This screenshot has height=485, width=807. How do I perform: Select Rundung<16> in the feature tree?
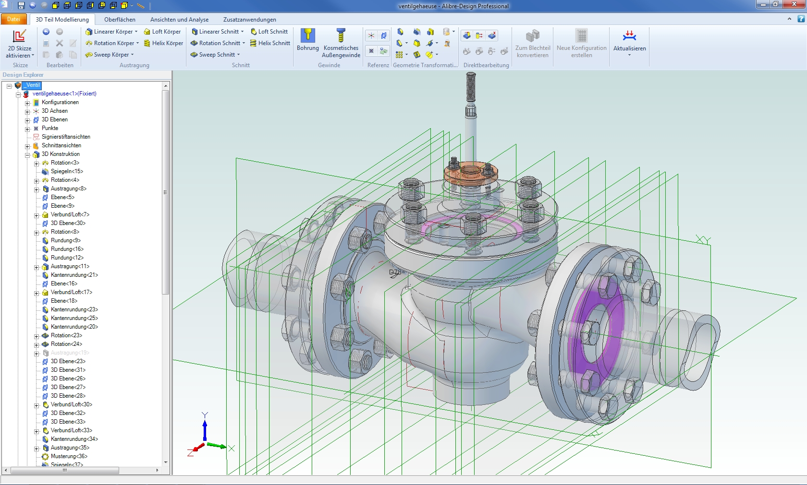(x=67, y=249)
